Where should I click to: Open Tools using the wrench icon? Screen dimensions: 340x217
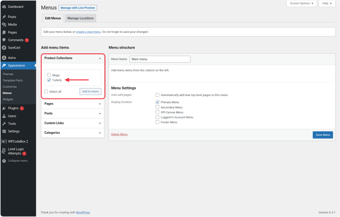[4, 124]
